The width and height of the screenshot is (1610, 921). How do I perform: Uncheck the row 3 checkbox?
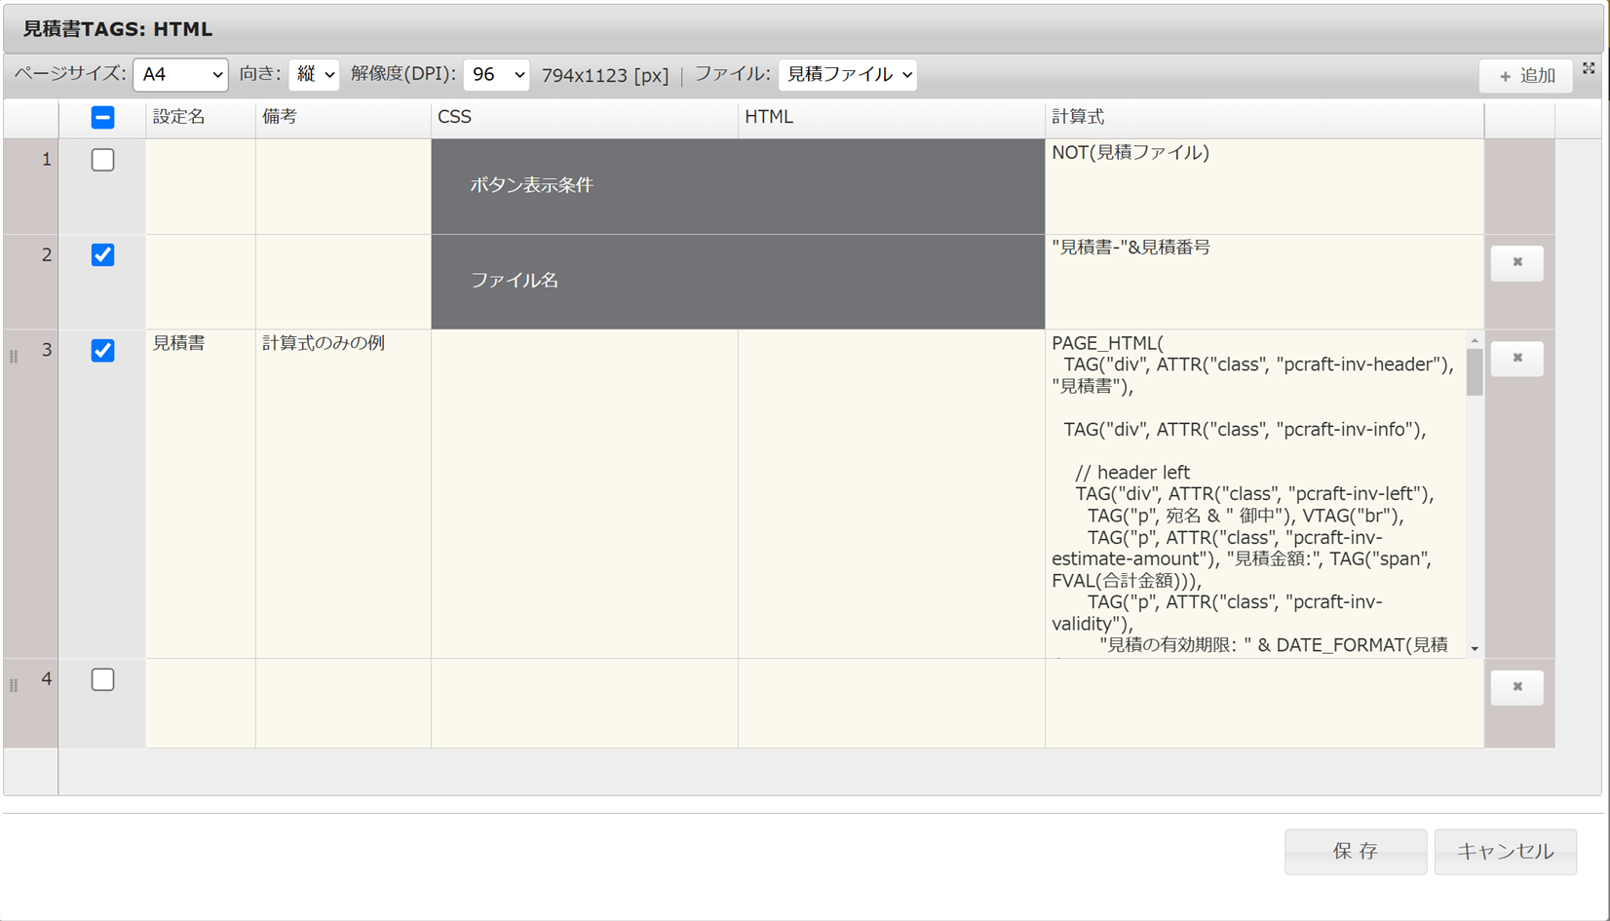102,351
